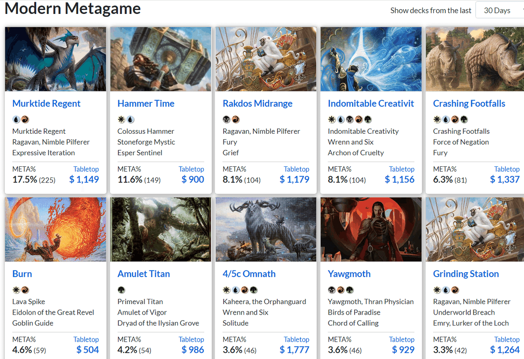Click the red mana icon under Grinding Station
This screenshot has height=359, width=524.
point(454,290)
